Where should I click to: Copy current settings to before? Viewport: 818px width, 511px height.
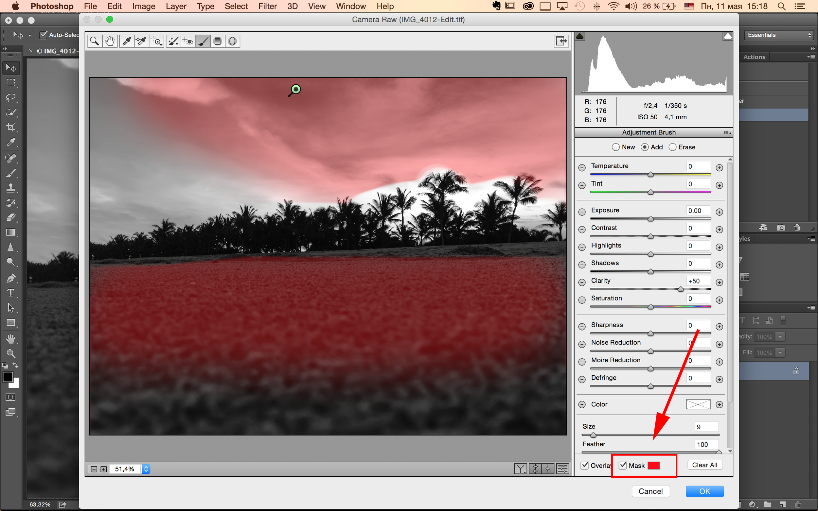coord(548,469)
